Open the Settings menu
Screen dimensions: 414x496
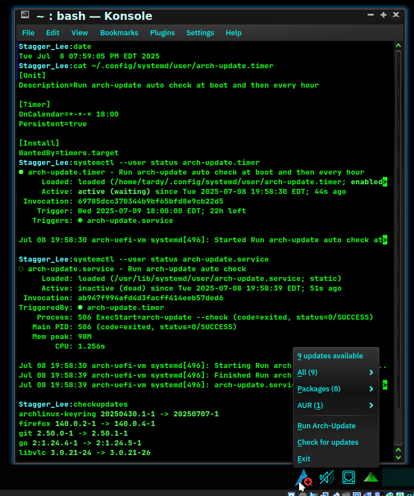tap(200, 33)
